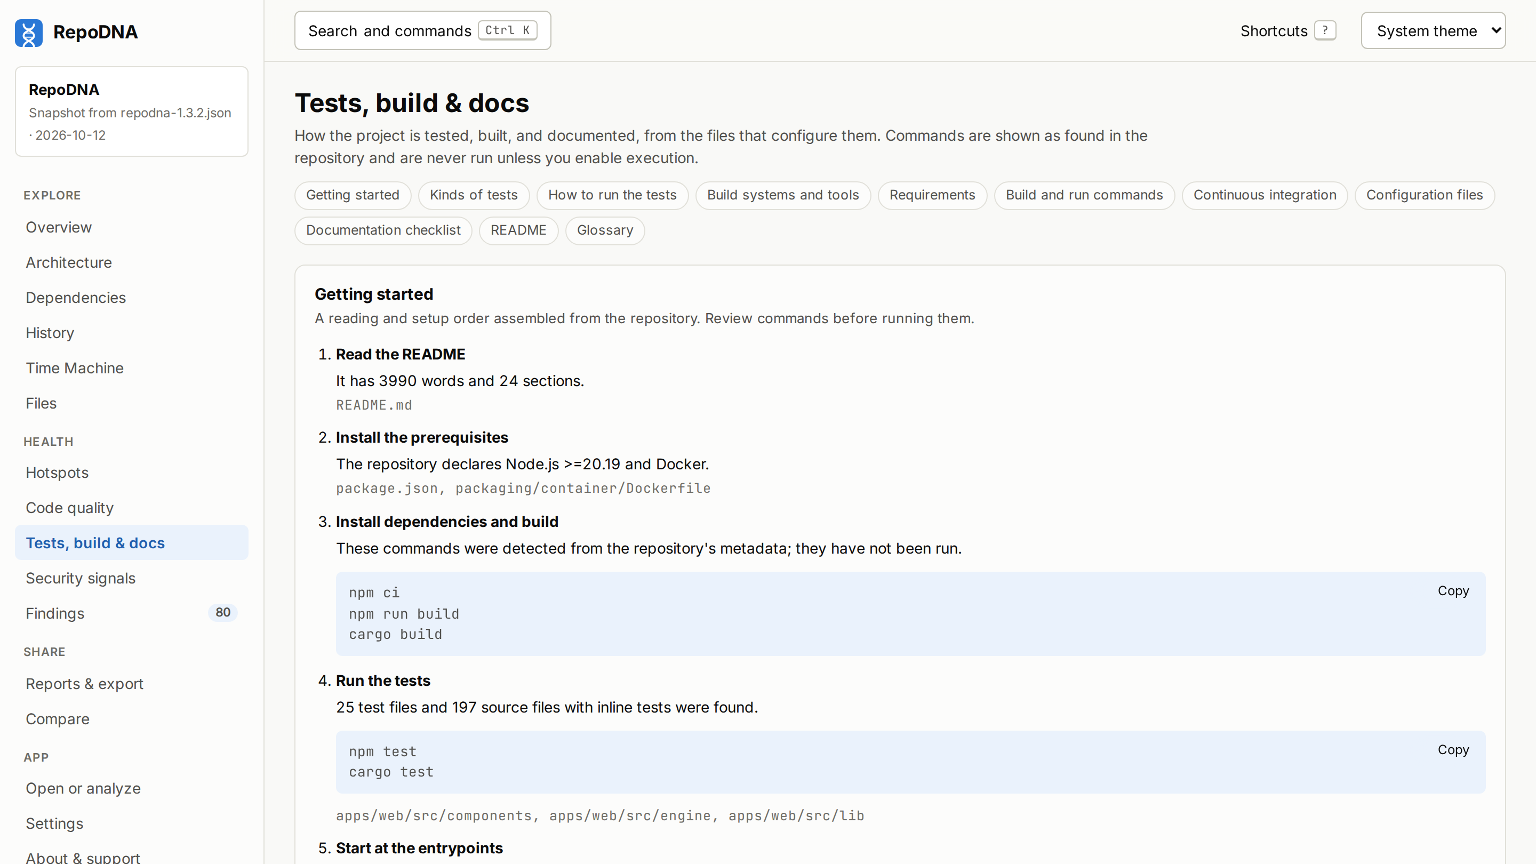Viewport: 1536px width, 864px height.
Task: Click the Findings count badge 80
Action: tap(222, 612)
